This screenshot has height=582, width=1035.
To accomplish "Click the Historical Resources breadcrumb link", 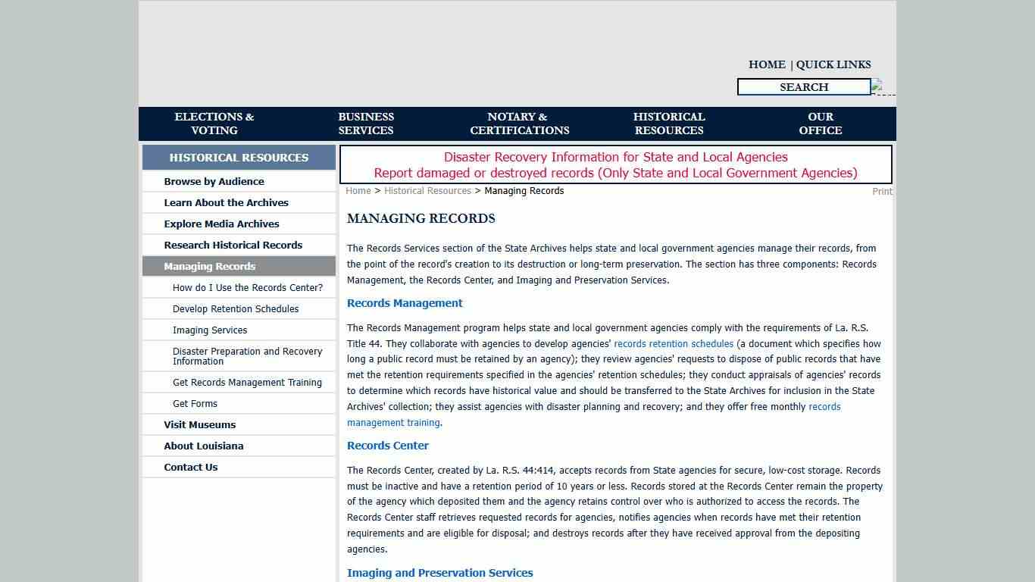I will tap(427, 191).
